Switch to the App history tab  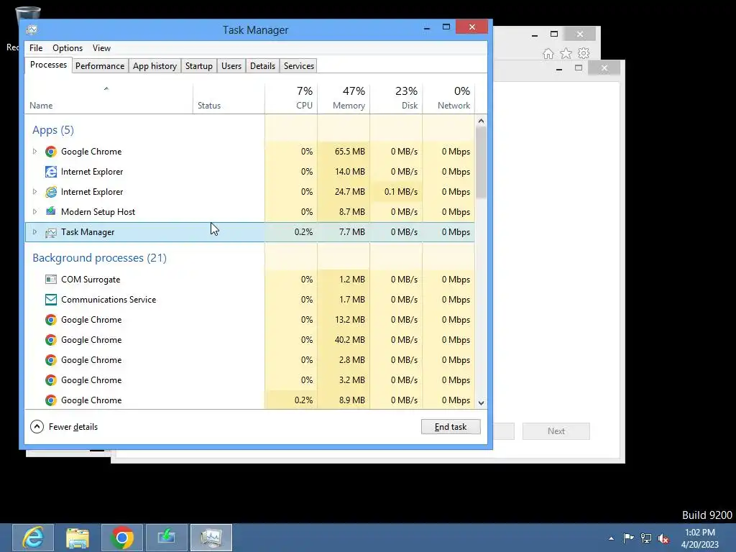tap(155, 66)
